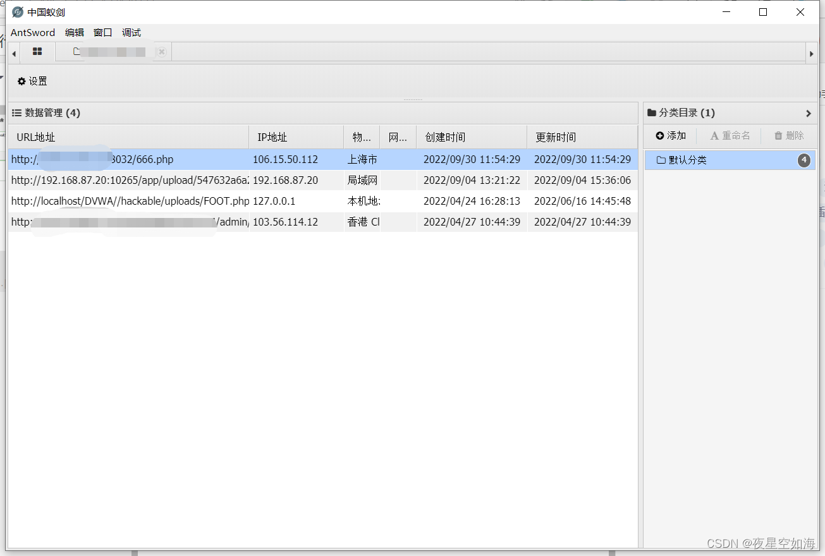Open the 编辑 menu

[x=75, y=32]
